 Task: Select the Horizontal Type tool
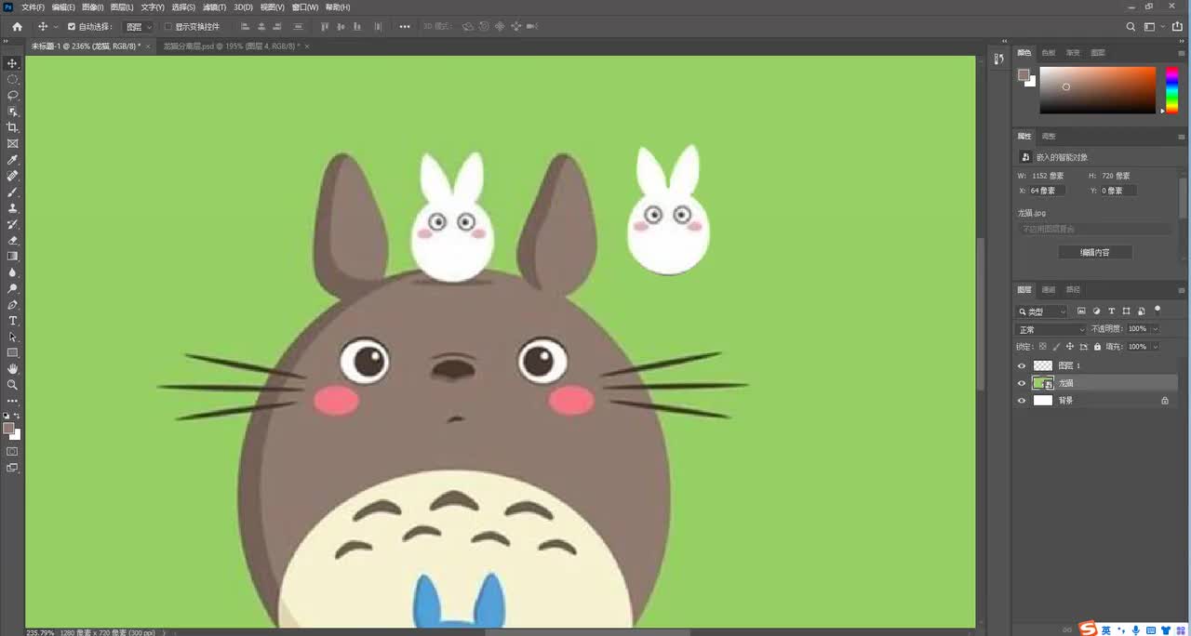tap(12, 321)
